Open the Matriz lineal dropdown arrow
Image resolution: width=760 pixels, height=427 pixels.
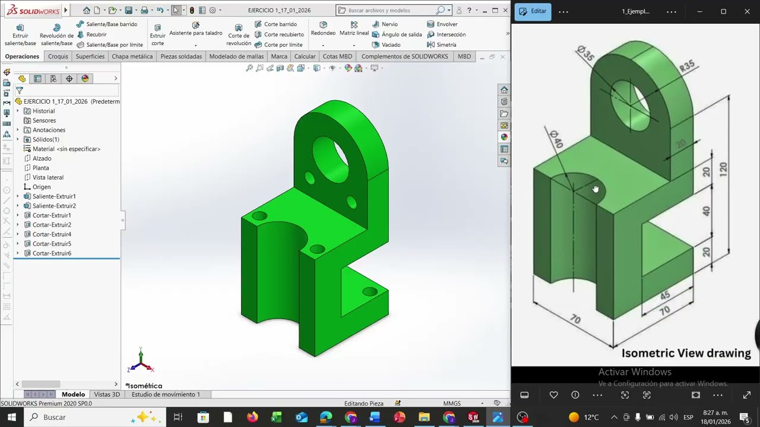pyautogui.click(x=354, y=46)
